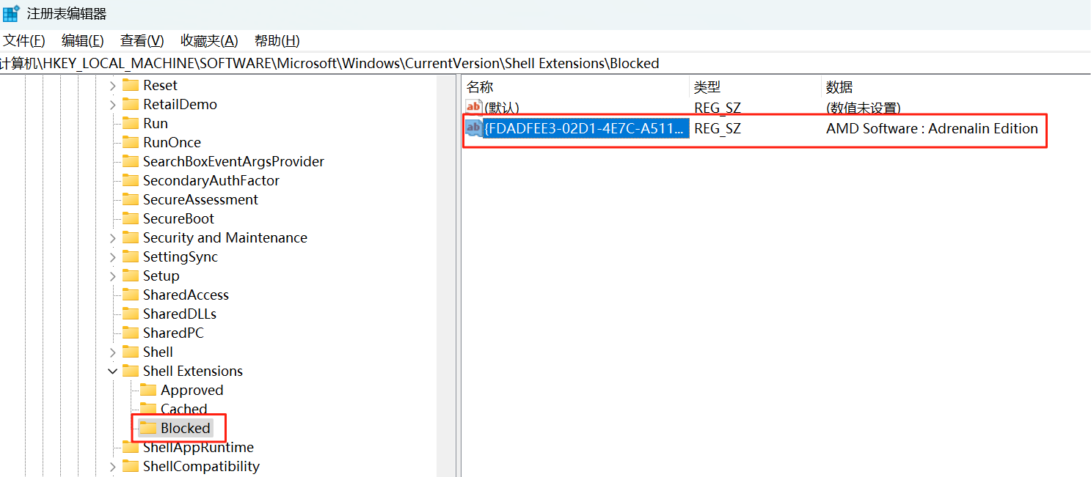The image size is (1091, 477).
Task: Select the SharedDLLs key label
Action: (x=180, y=314)
